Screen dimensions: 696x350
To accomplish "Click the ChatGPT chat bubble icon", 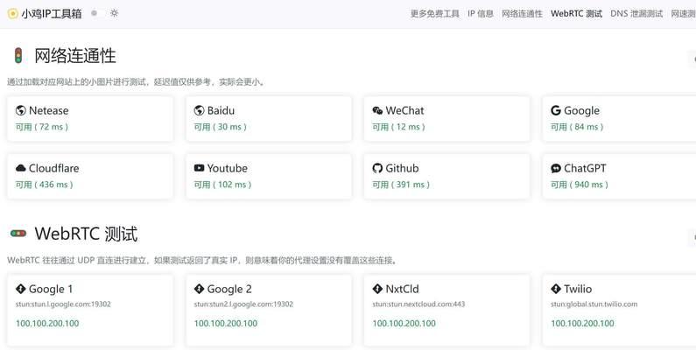I will click(x=556, y=168).
